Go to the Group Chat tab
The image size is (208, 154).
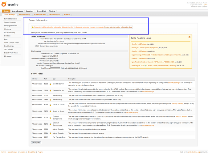41,11
